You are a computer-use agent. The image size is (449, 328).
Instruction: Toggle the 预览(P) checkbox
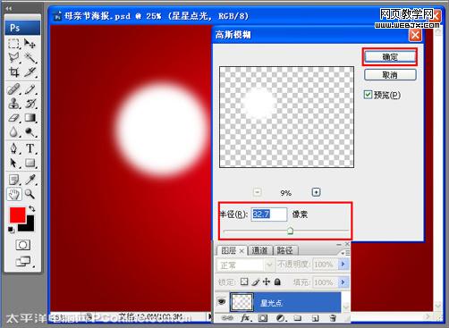click(368, 95)
